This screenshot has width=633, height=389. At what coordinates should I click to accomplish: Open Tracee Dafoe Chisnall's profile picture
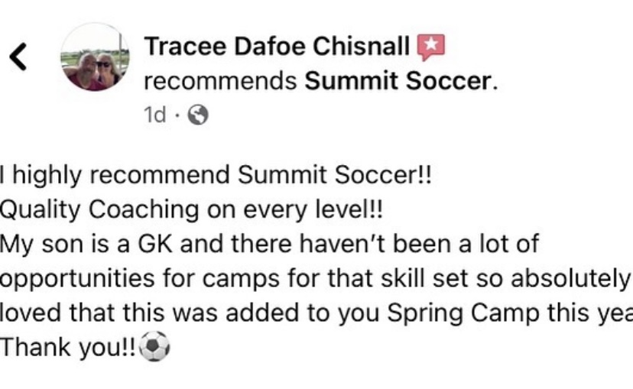pyautogui.click(x=95, y=57)
